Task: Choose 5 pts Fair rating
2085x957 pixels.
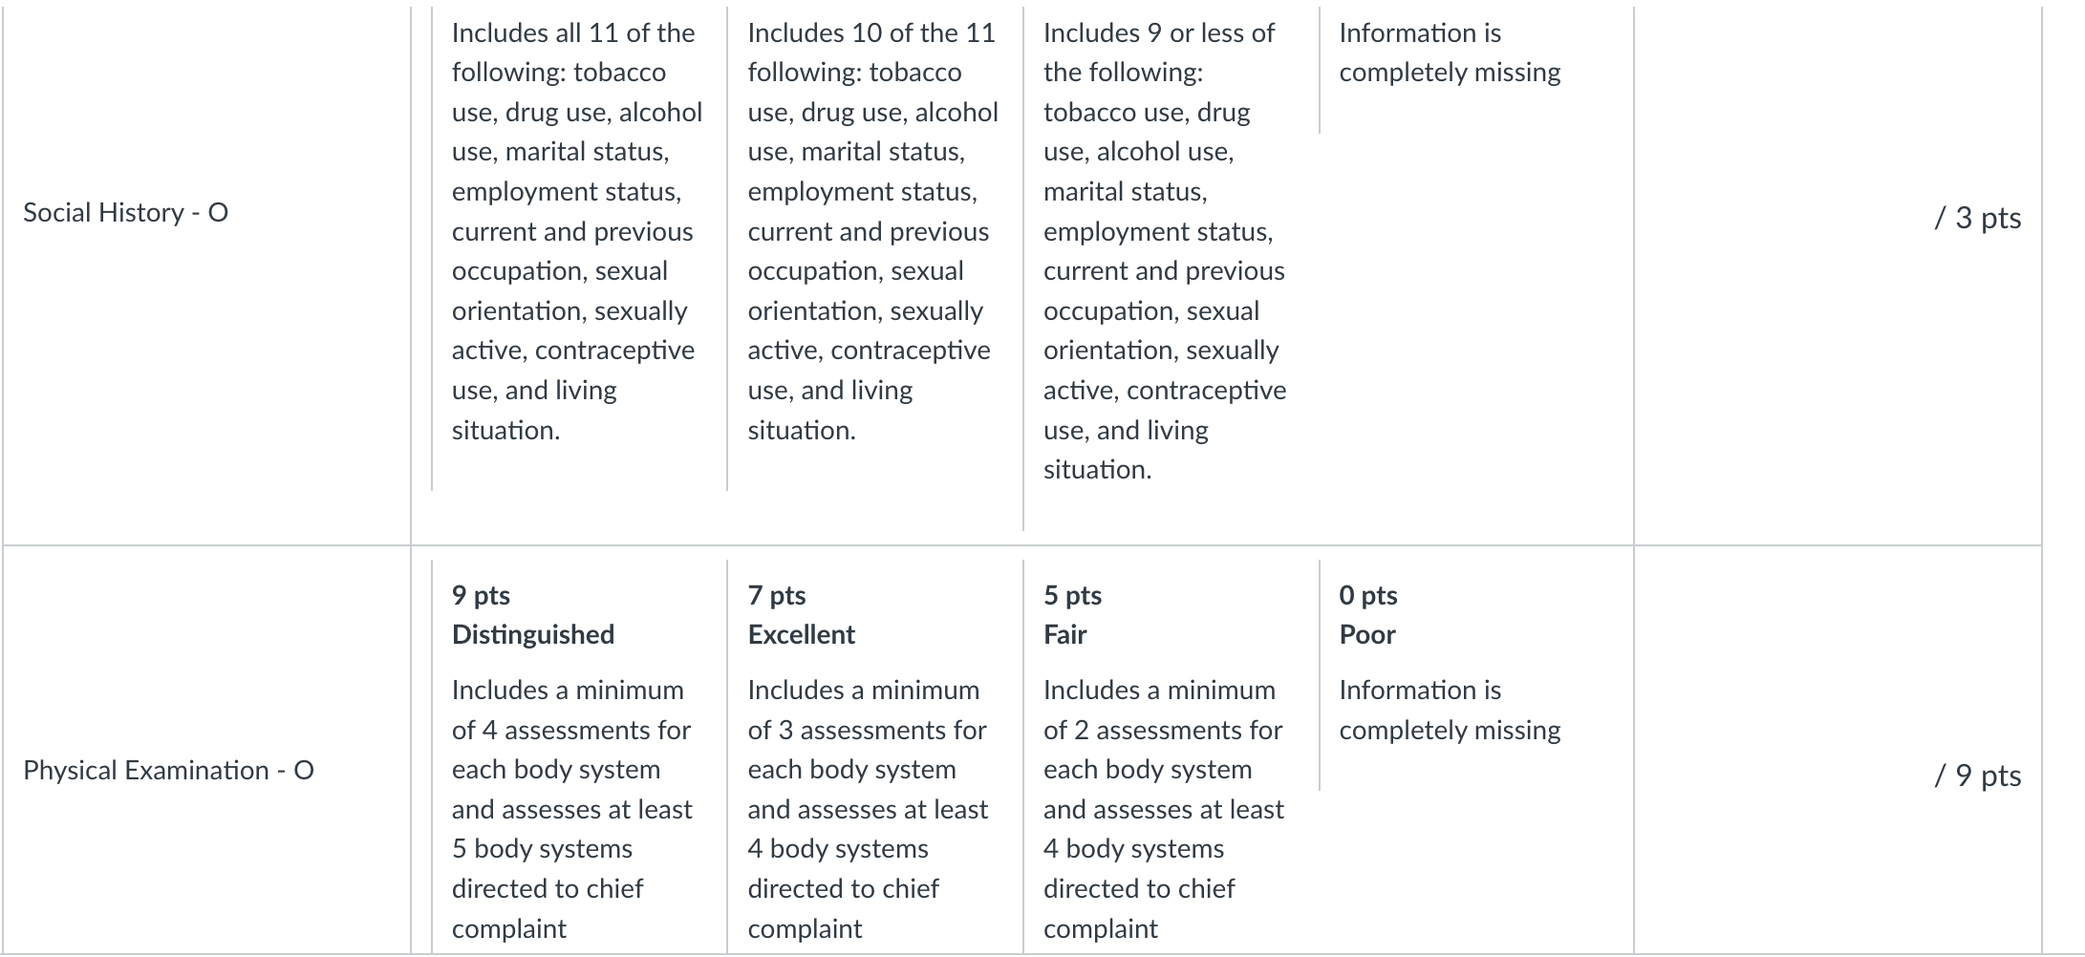Action: click(x=1171, y=756)
